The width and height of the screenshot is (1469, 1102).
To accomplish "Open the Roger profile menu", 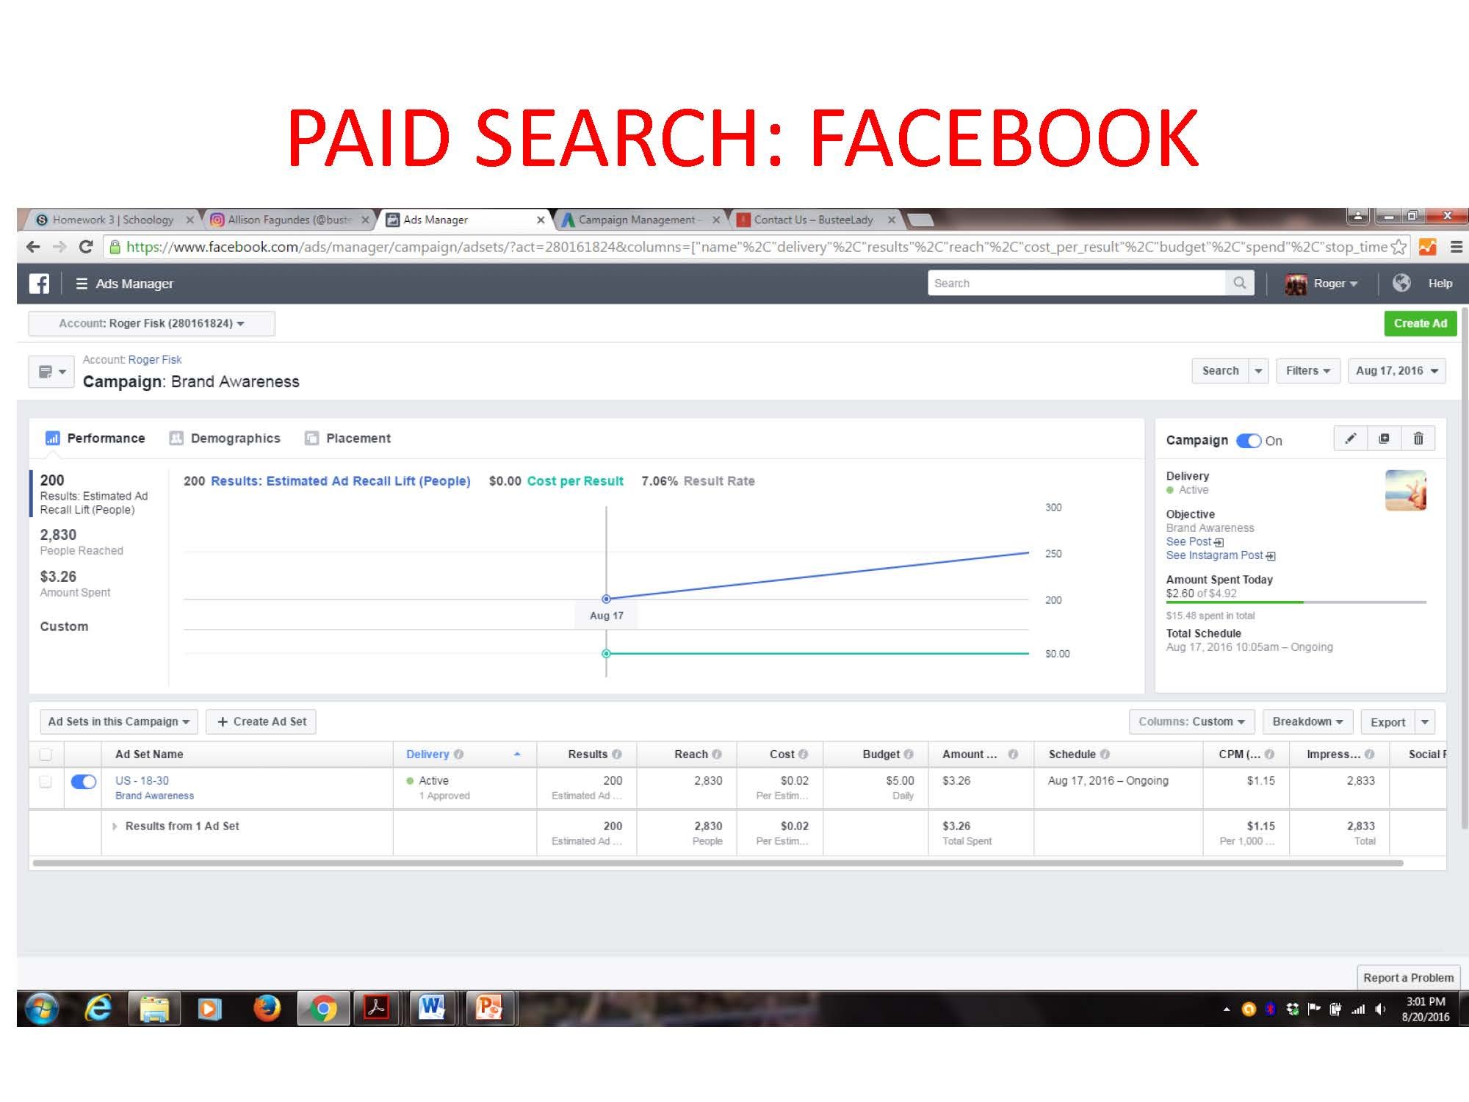I will point(1321,284).
